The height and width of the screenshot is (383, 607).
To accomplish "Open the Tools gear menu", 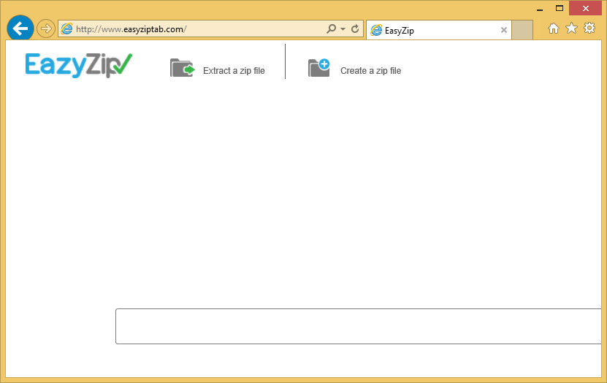I will [589, 28].
